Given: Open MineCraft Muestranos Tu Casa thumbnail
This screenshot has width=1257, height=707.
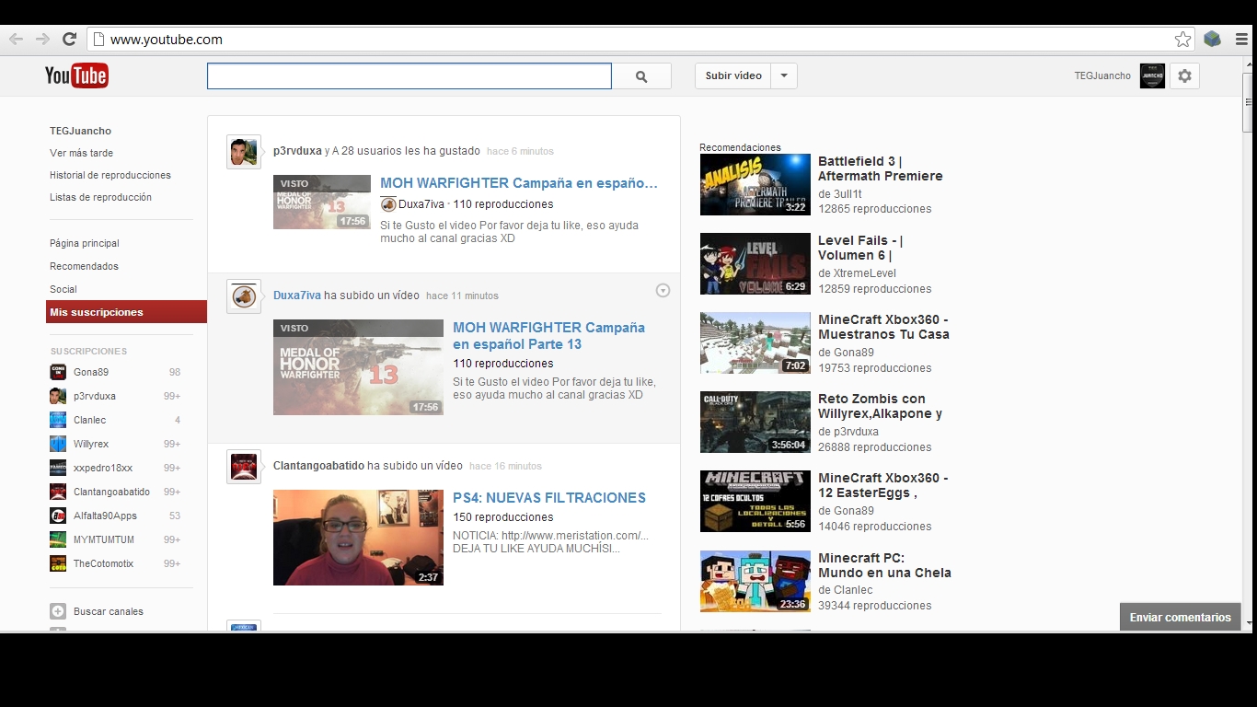Looking at the screenshot, I should pyautogui.click(x=755, y=342).
